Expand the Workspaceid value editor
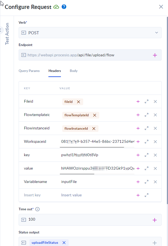This screenshot has width=168, height=246. pyautogui.click(x=147, y=142)
